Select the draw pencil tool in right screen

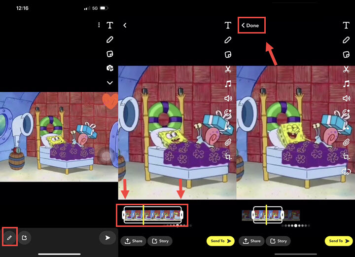(346, 40)
